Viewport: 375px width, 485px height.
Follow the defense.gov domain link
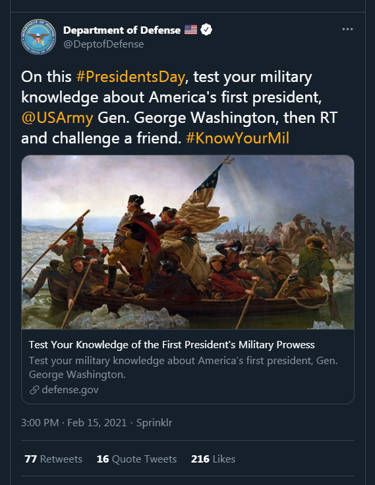[71, 390]
